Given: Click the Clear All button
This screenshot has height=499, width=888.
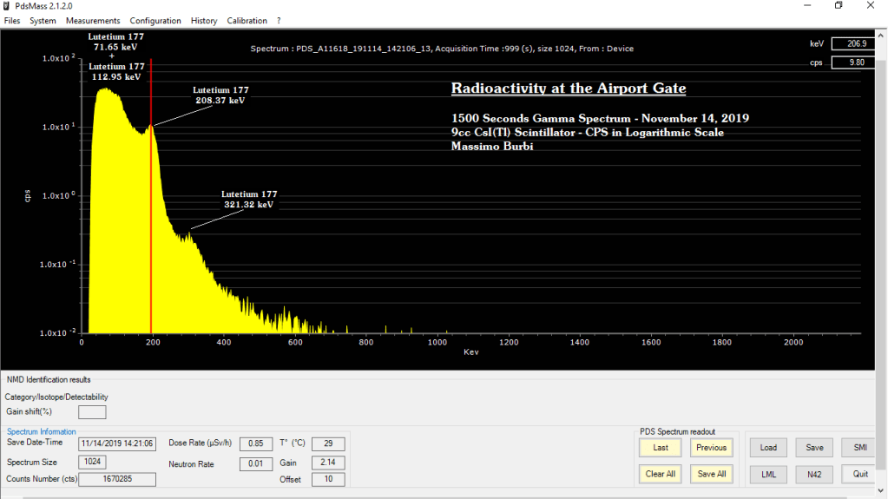Looking at the screenshot, I should [661, 474].
